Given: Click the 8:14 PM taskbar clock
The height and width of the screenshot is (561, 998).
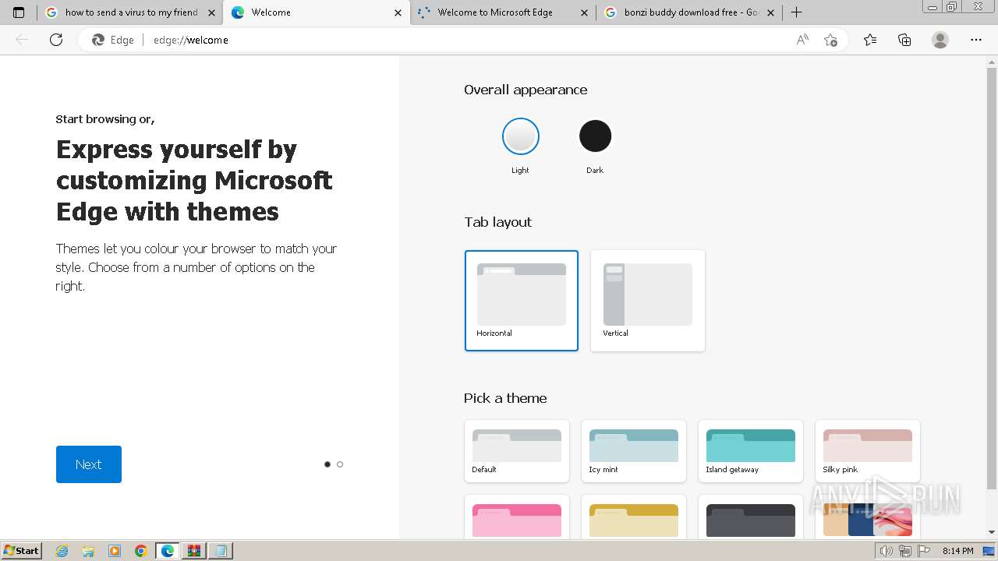Looking at the screenshot, I should point(957,551).
